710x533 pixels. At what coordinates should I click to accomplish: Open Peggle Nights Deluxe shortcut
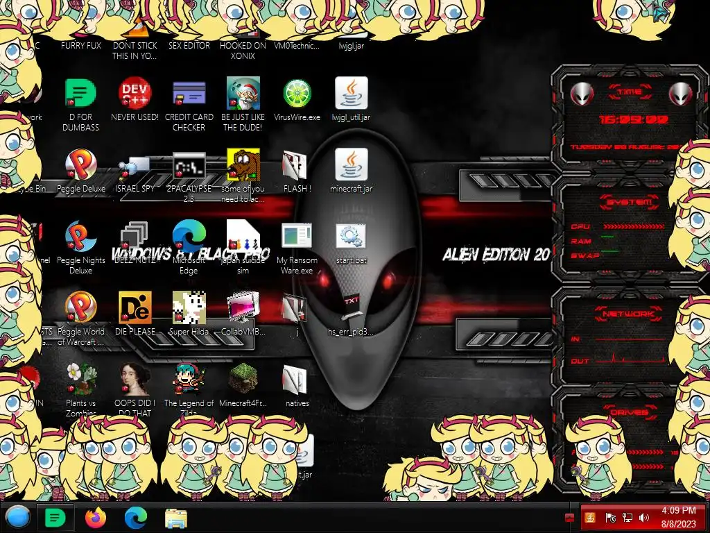80,237
